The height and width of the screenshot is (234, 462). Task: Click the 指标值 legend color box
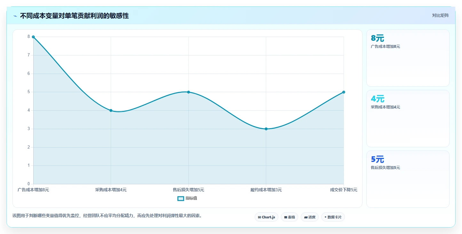pos(180,198)
